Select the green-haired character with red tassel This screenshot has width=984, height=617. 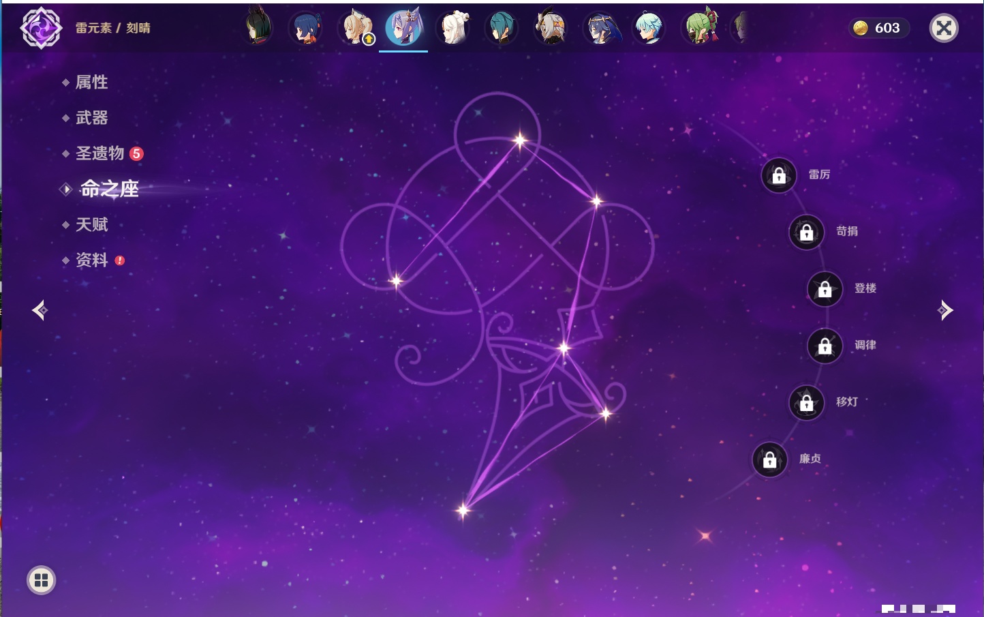(x=701, y=28)
